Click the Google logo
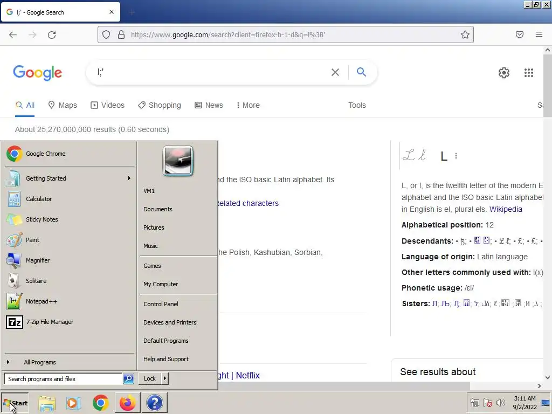Viewport: 552px width, 414px height. [37, 73]
